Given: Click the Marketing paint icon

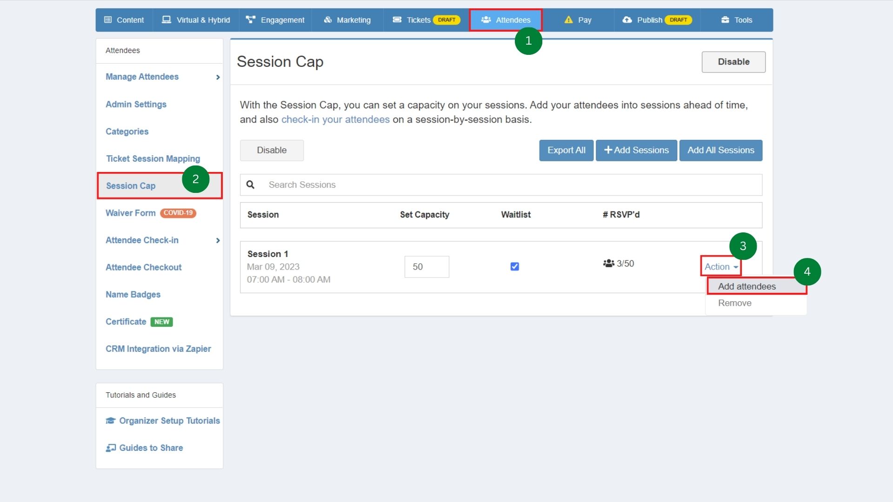Looking at the screenshot, I should click(327, 20).
